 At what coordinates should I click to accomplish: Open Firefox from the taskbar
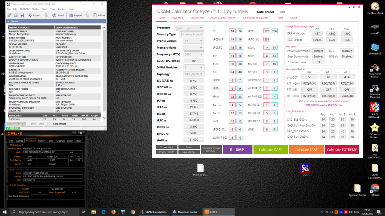pos(113,212)
